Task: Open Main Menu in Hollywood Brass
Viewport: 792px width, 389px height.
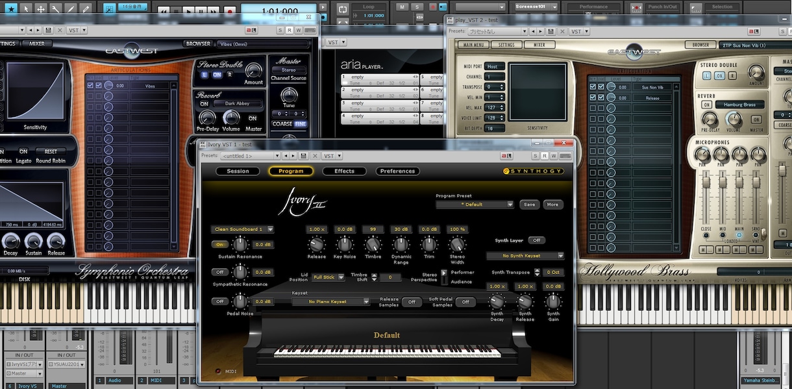Action: [473, 45]
